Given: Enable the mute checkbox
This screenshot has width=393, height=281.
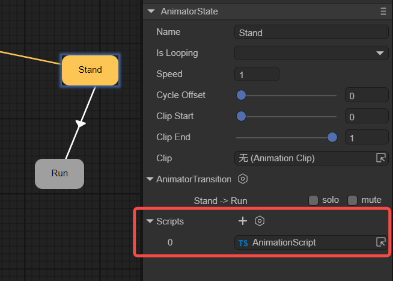Looking at the screenshot, I should click(x=353, y=200).
